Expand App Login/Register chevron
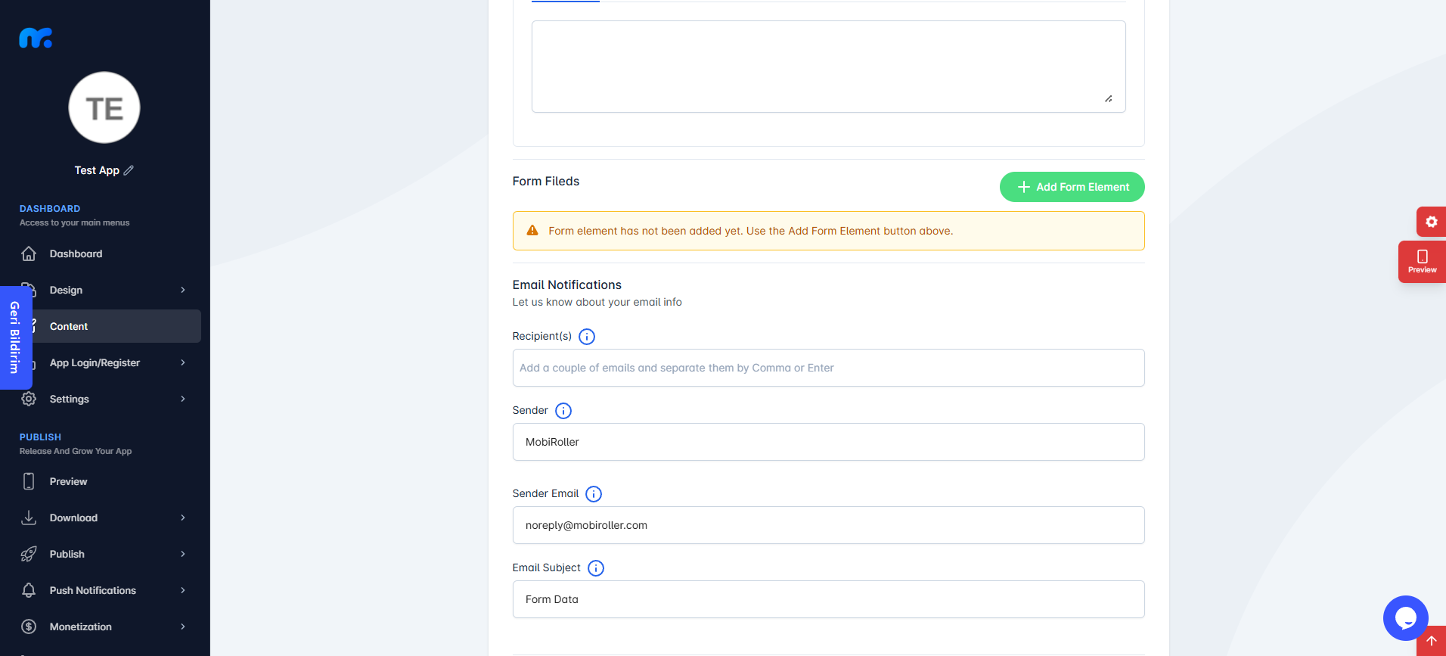1446x656 pixels. tap(183, 362)
